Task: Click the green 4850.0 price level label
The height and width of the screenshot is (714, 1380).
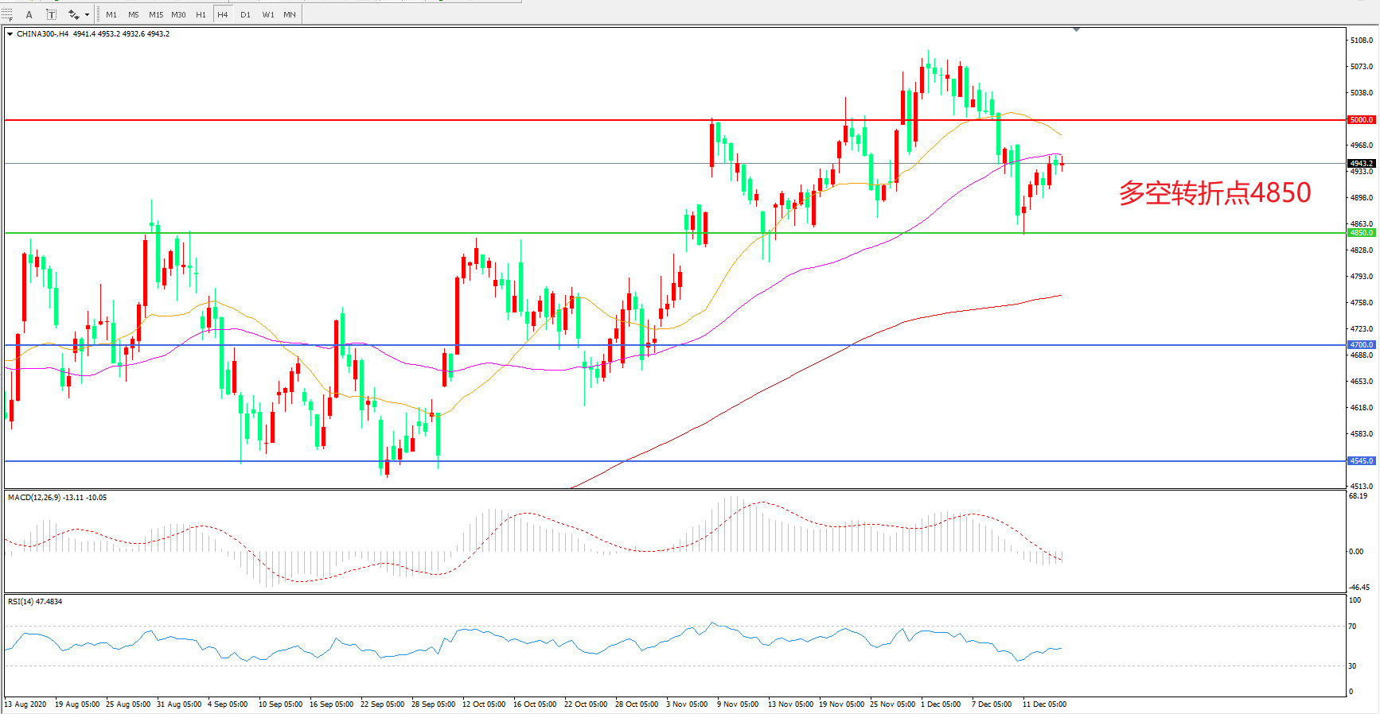Action: click(1361, 233)
